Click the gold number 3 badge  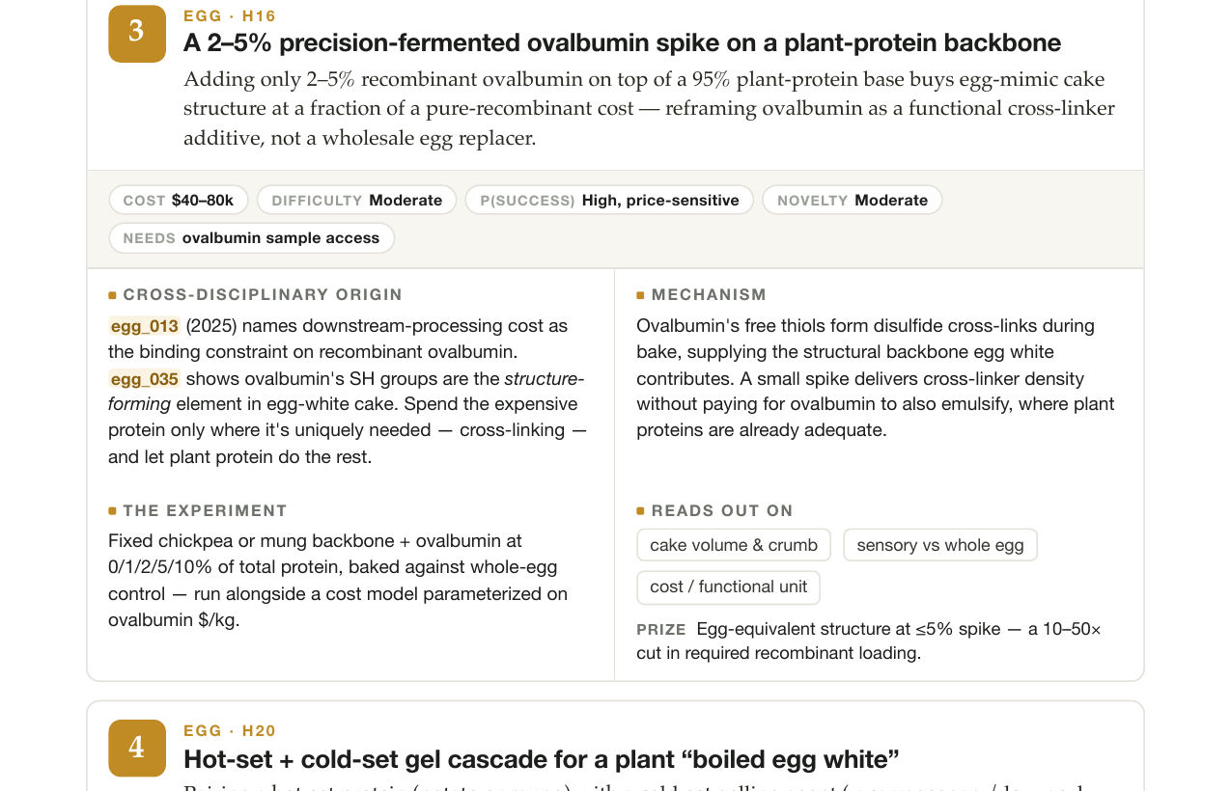pos(137,34)
